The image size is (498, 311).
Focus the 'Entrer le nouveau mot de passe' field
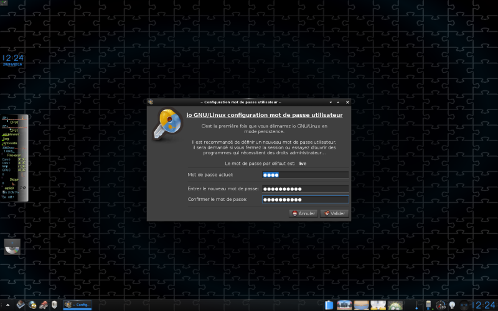coord(305,189)
